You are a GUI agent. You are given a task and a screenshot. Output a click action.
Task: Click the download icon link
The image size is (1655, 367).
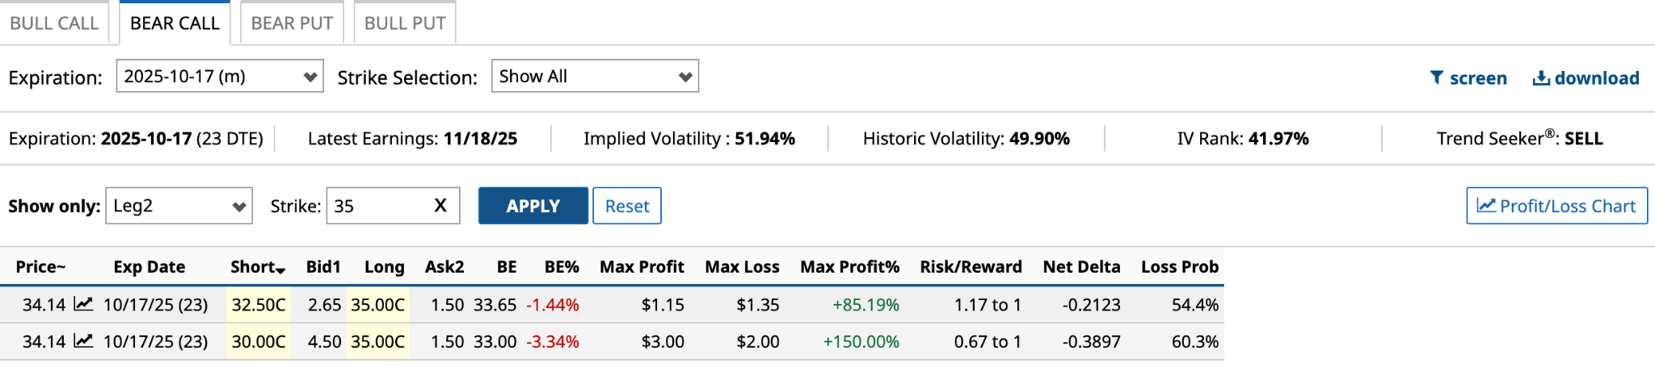click(x=1541, y=77)
